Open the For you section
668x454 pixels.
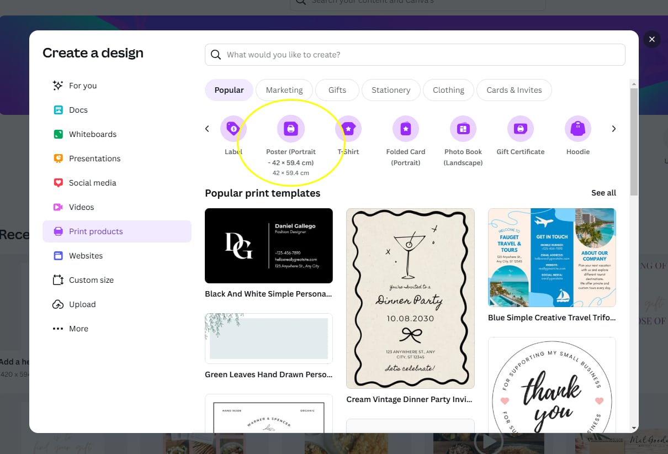117,86
